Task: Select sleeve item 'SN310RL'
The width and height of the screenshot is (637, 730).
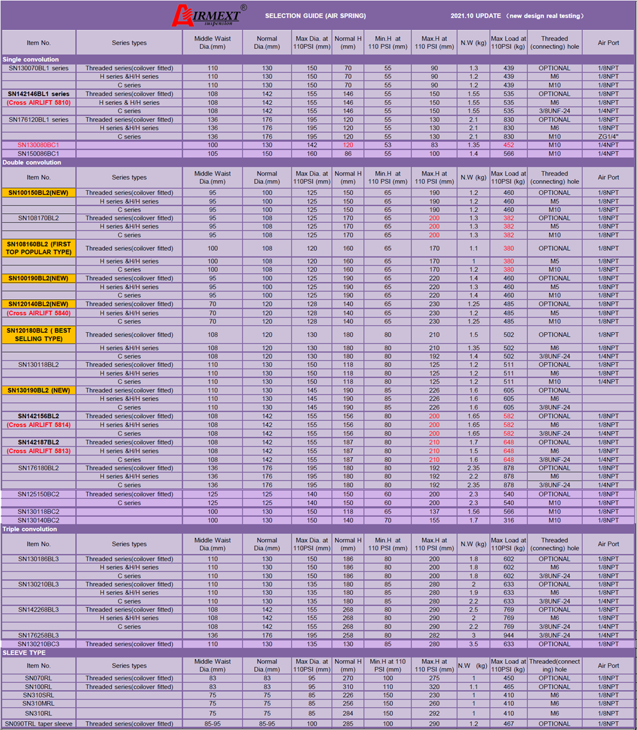Action: tap(39, 713)
